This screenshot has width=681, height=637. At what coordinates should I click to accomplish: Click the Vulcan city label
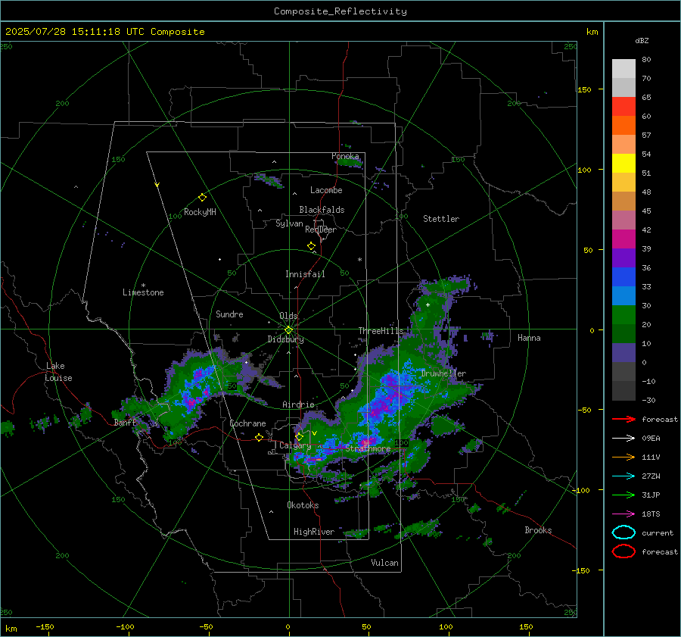[384, 563]
